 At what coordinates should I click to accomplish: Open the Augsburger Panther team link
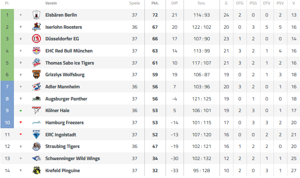click(66, 99)
